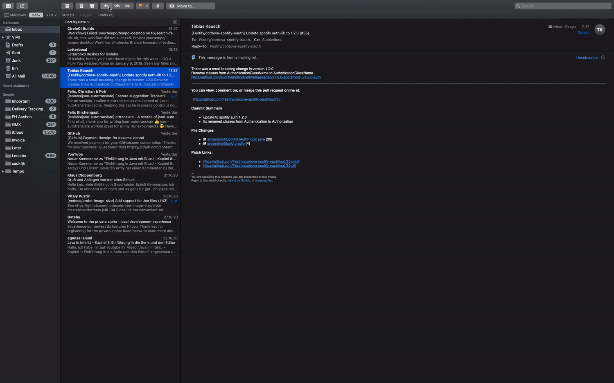The height and width of the screenshot is (383, 614).
Task: Open the pull/35 GitHub link
Action: point(237,99)
